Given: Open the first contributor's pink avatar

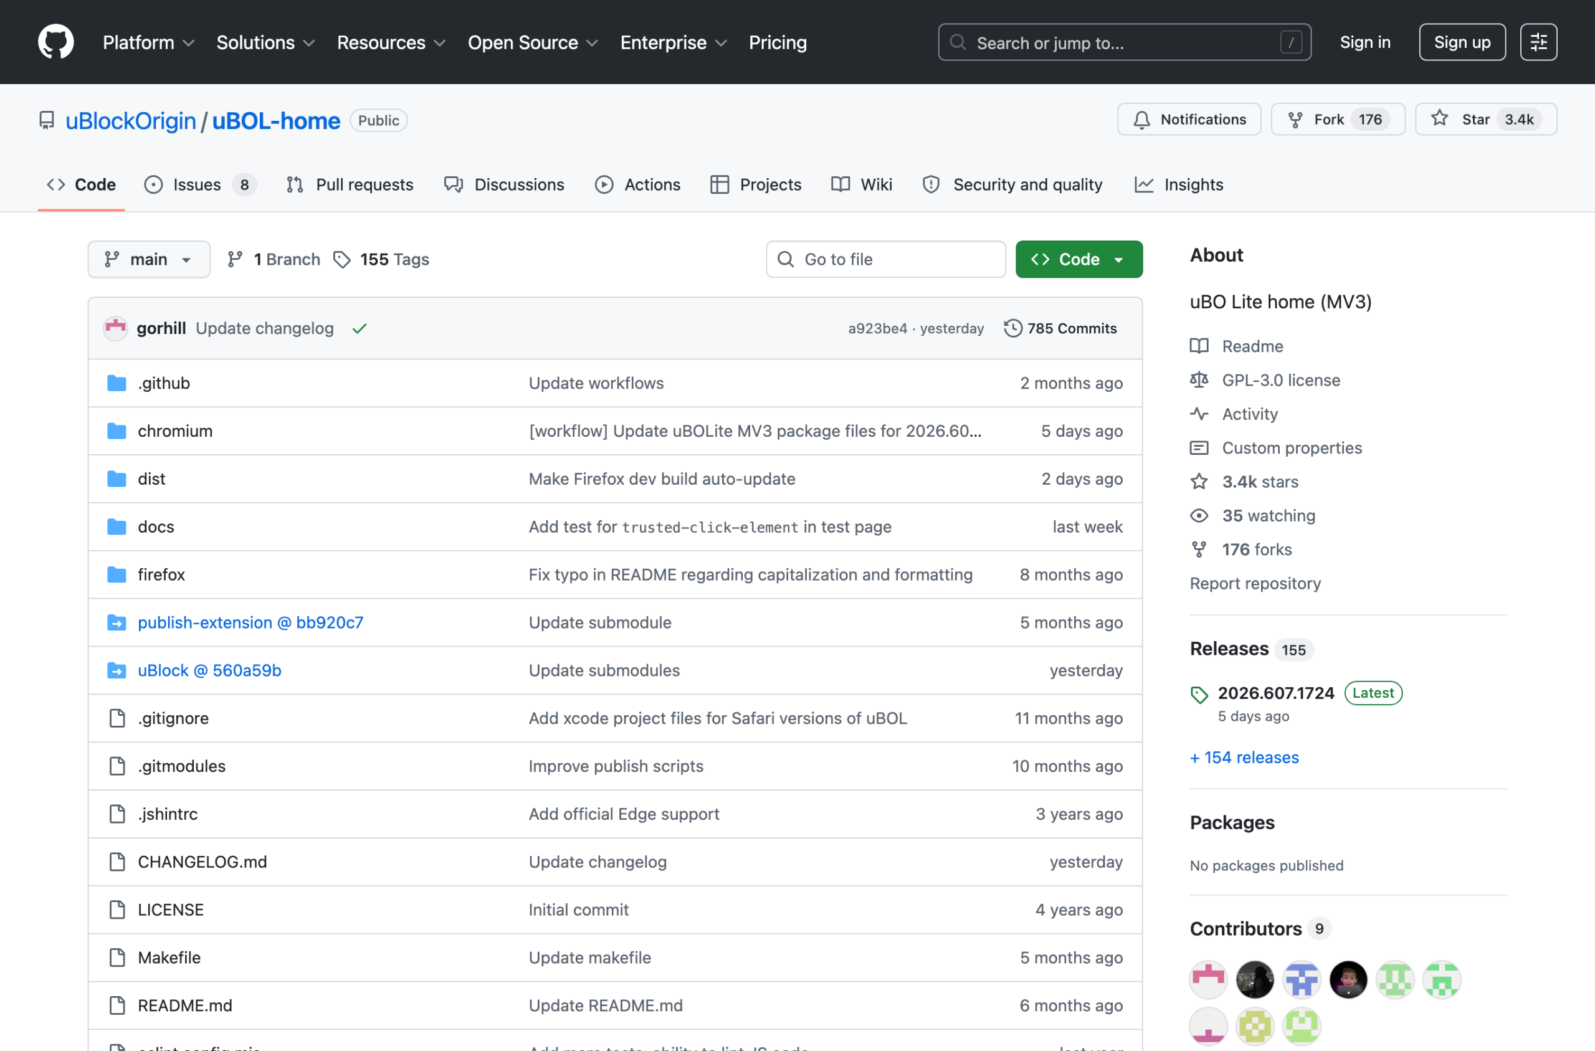Looking at the screenshot, I should point(1208,979).
